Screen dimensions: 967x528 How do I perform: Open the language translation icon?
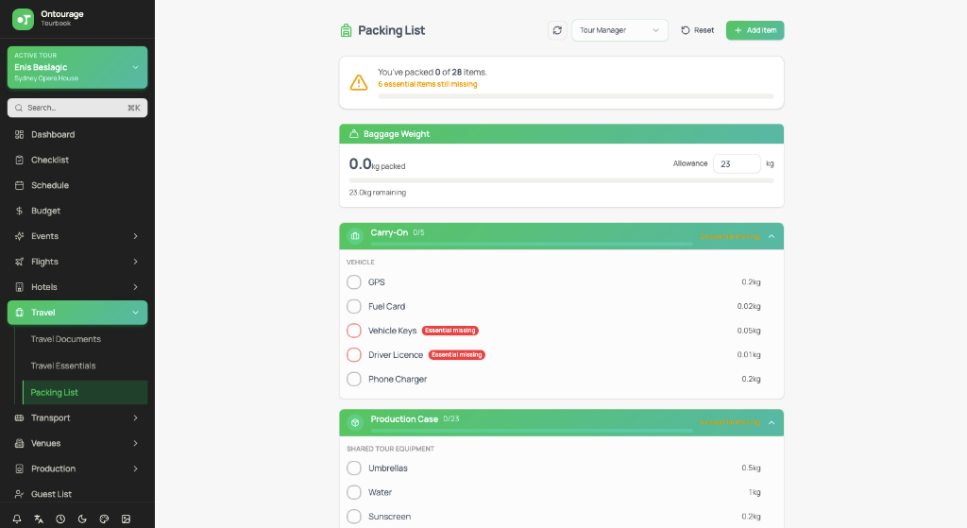(39, 519)
